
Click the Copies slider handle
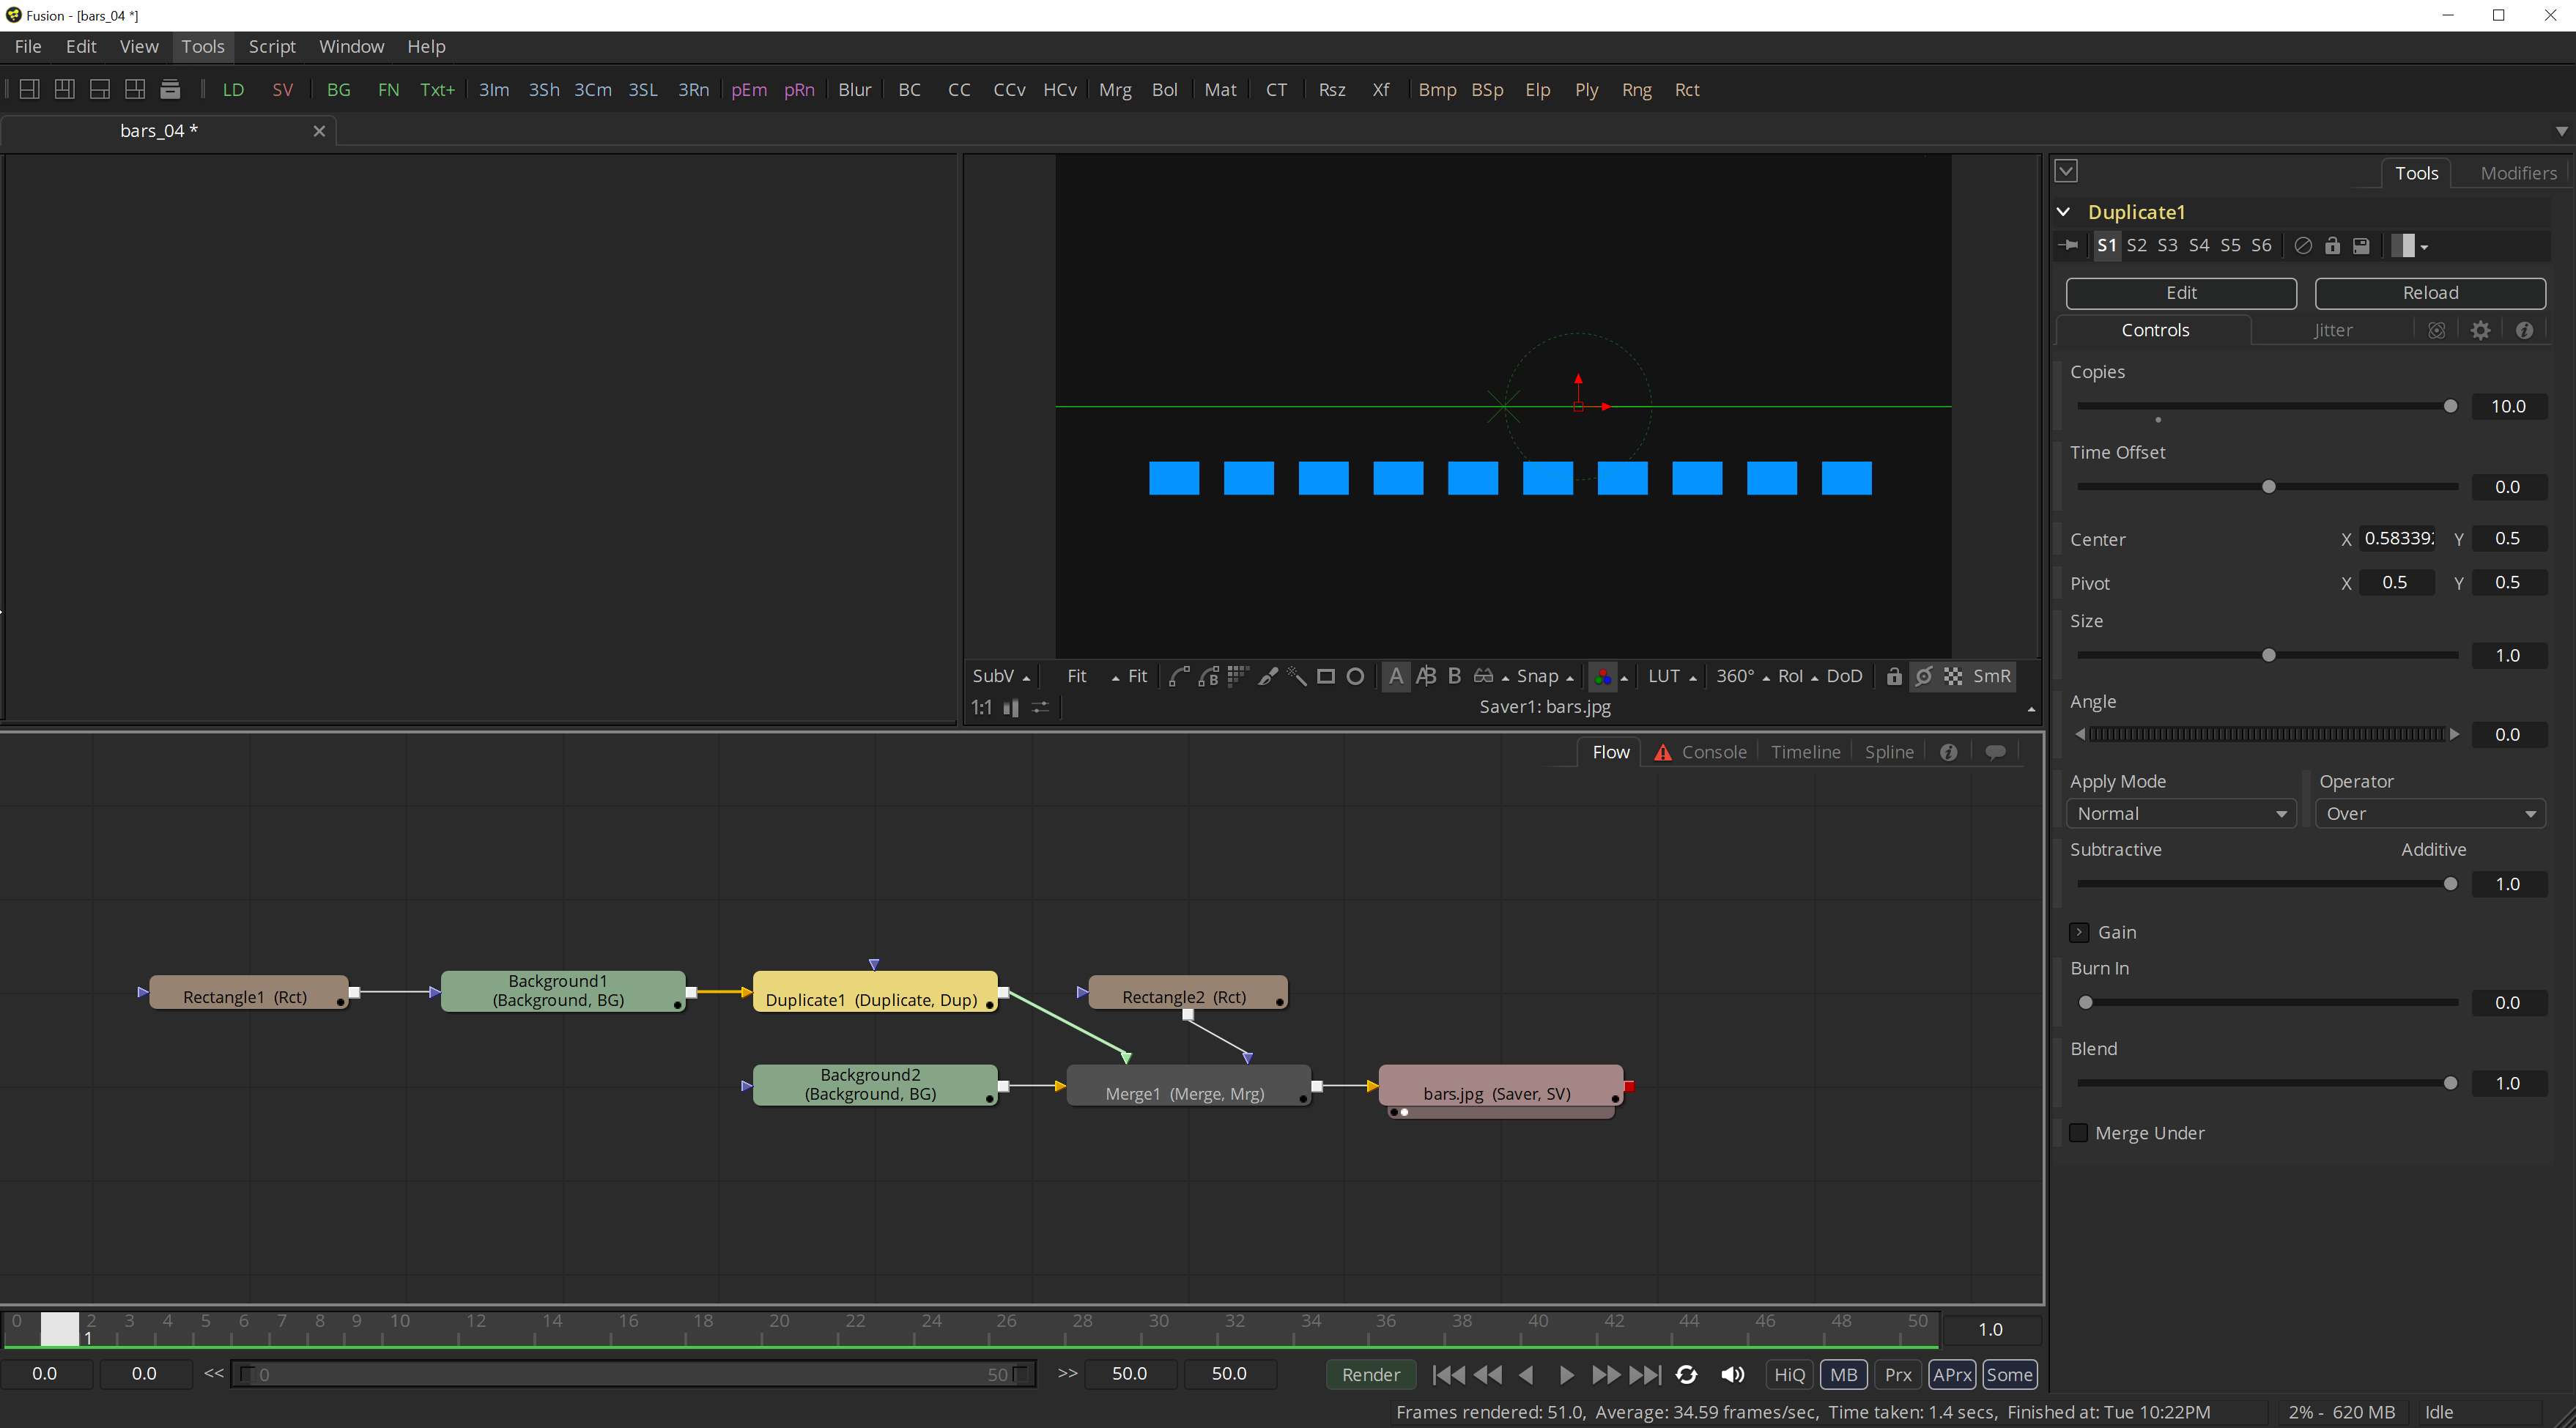coord(2450,406)
